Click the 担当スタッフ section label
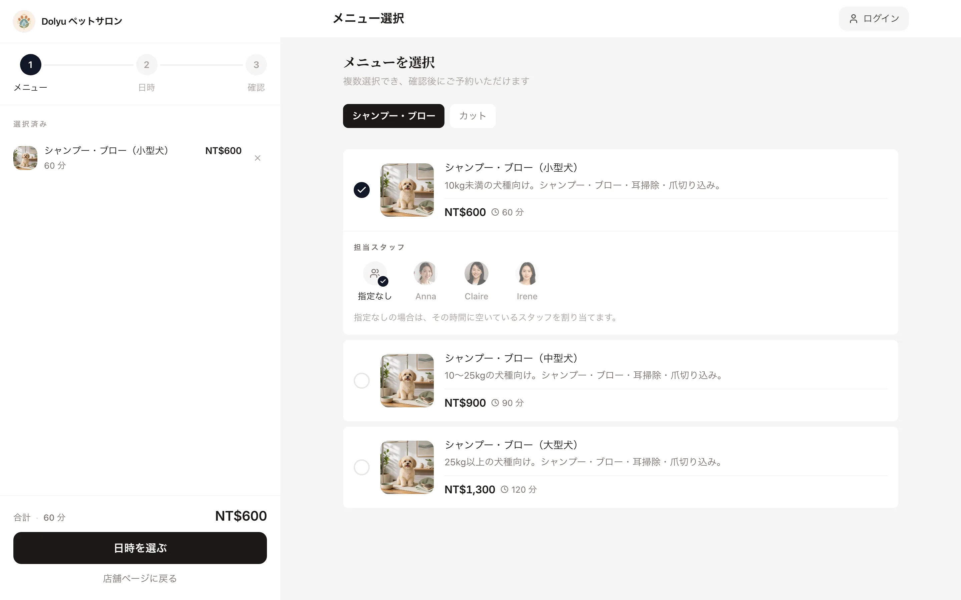 pyautogui.click(x=379, y=247)
